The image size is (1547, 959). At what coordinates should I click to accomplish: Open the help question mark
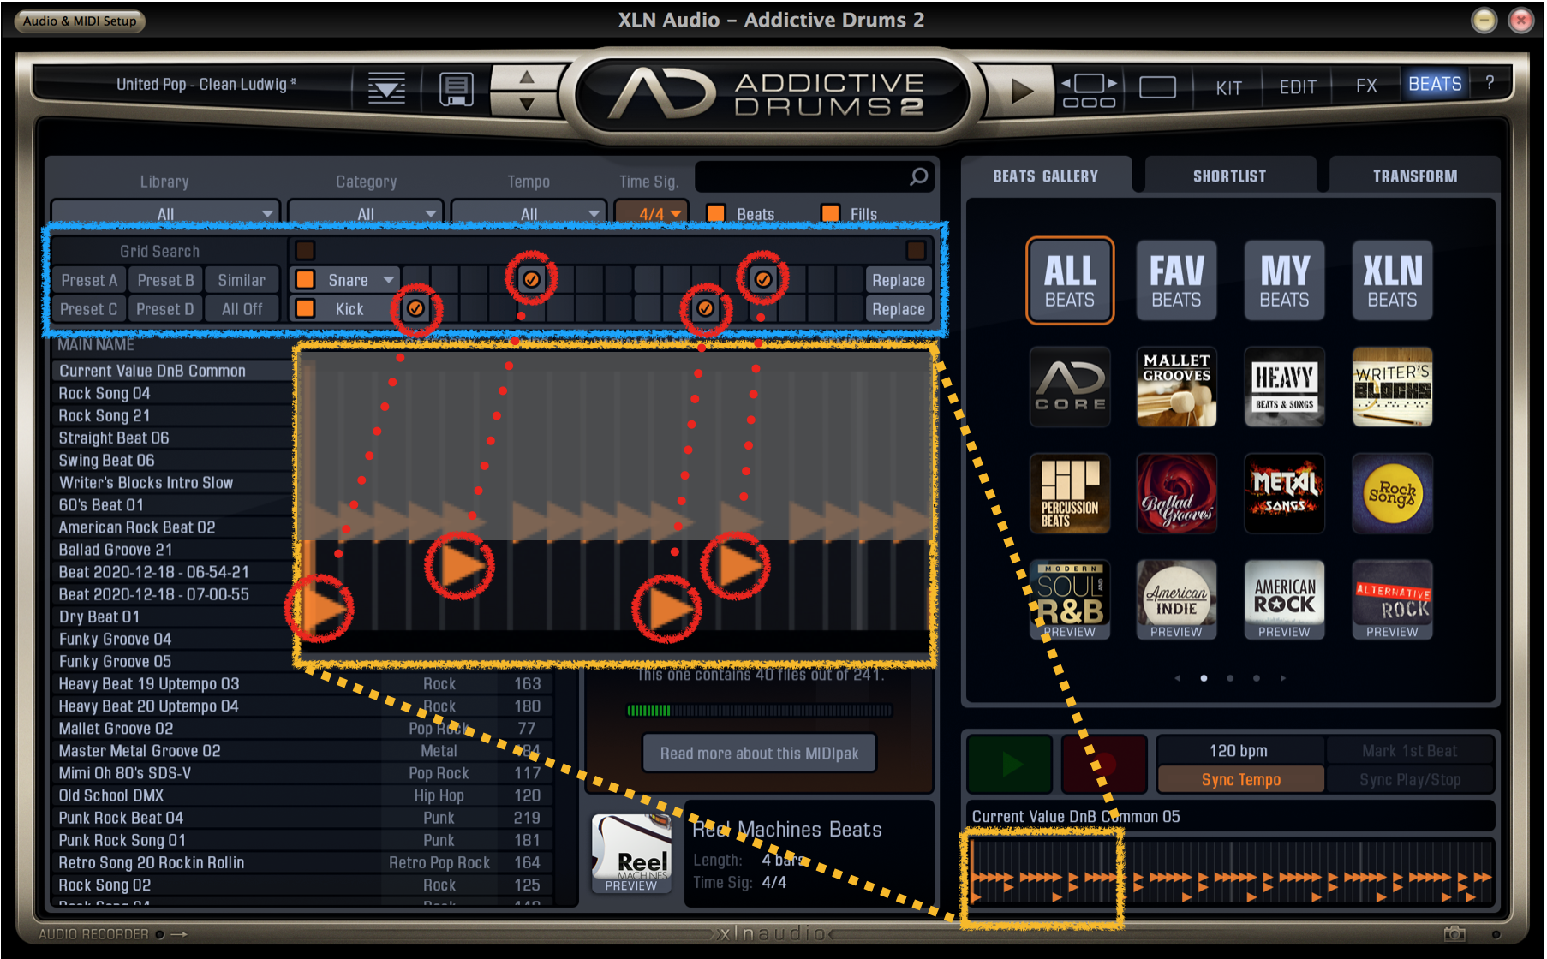1490,83
